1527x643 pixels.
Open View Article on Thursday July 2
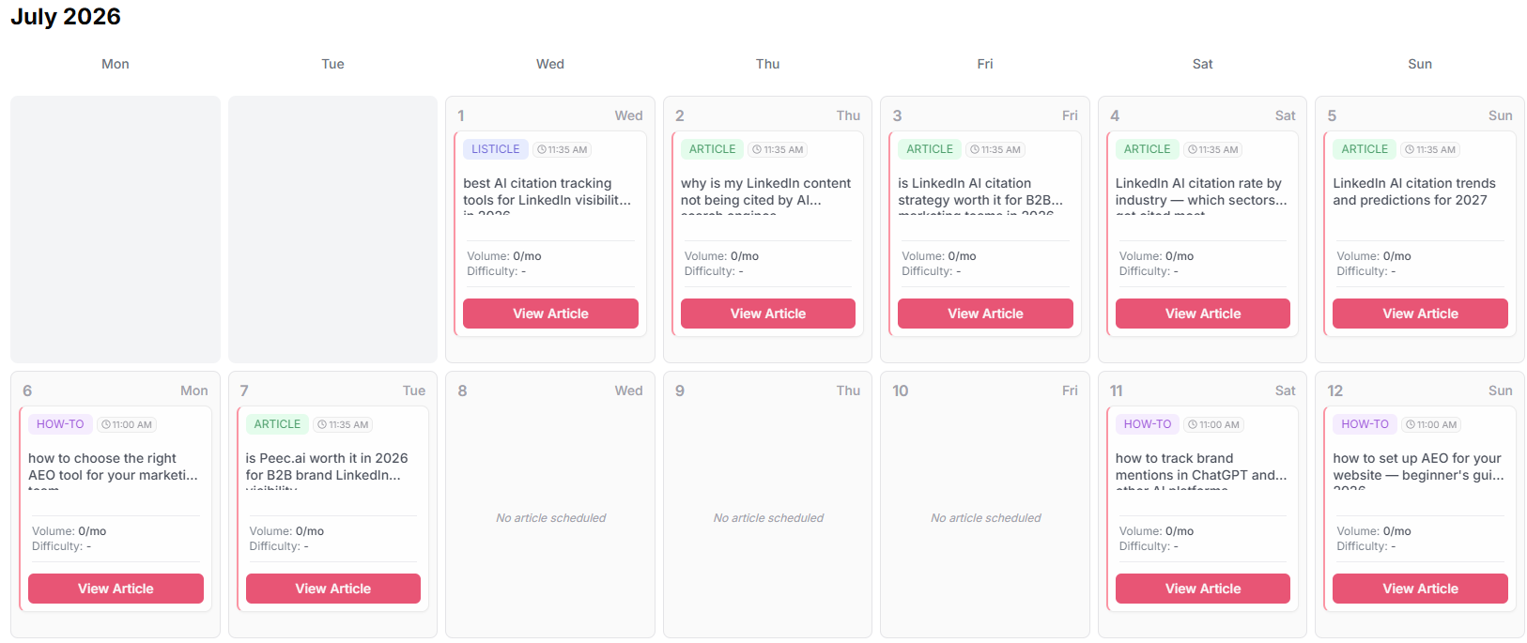point(768,314)
